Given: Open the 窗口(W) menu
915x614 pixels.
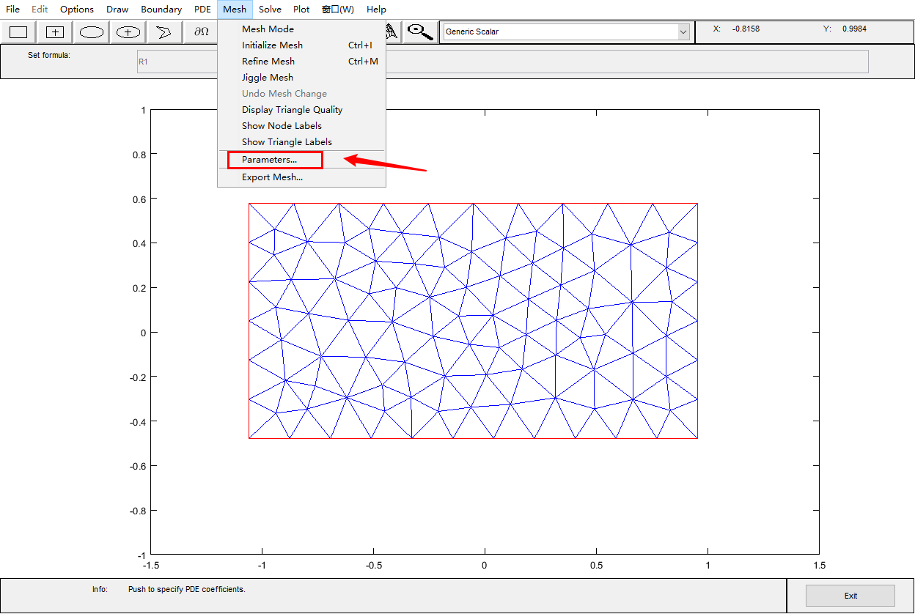Looking at the screenshot, I should pyautogui.click(x=338, y=10).
